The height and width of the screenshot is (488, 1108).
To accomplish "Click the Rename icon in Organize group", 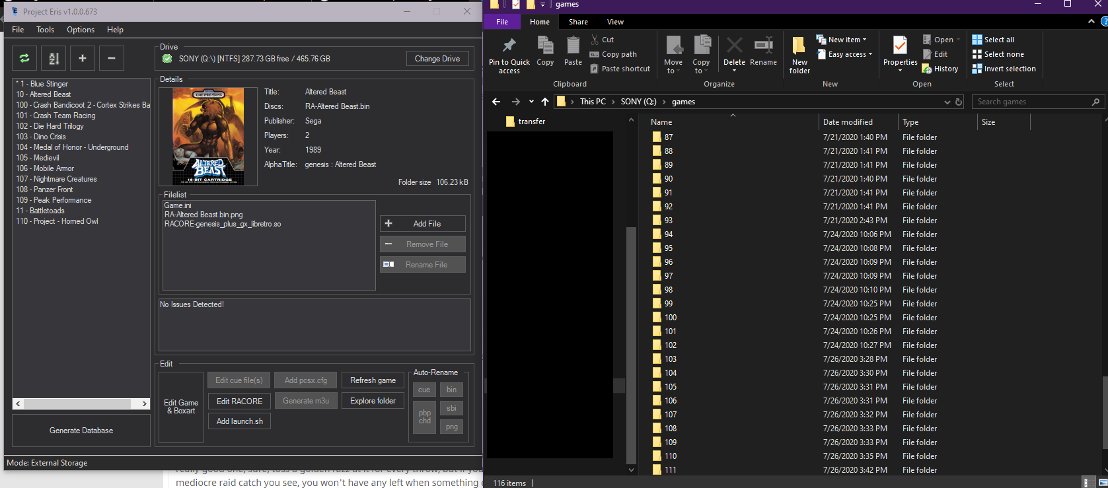I will tap(763, 46).
